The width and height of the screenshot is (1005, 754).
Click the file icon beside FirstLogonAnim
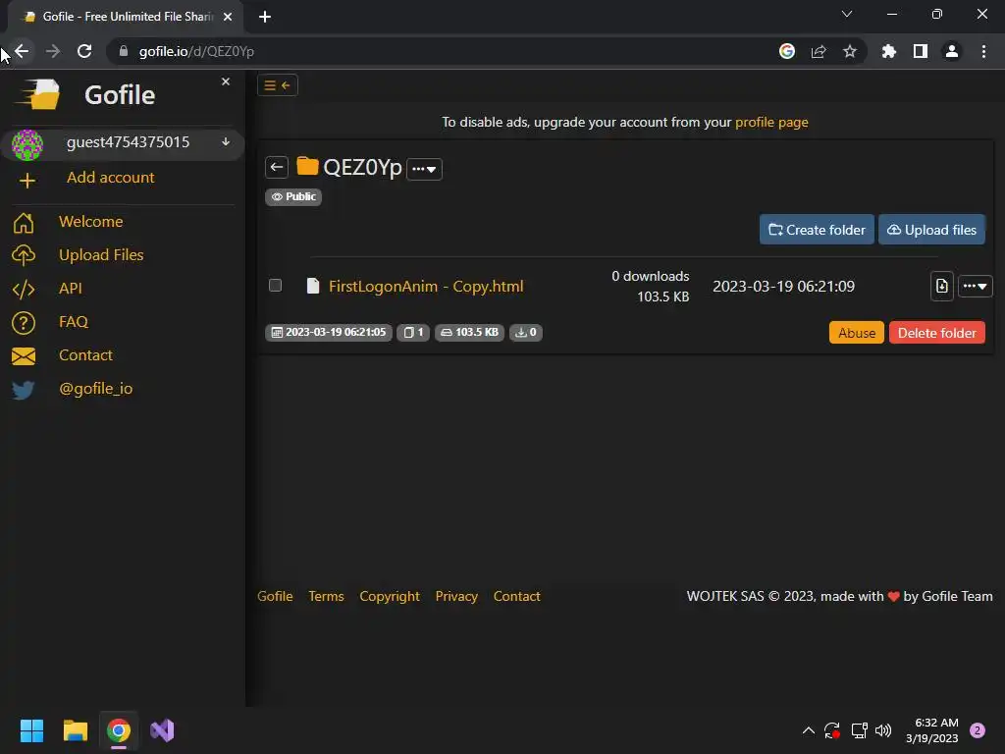[x=313, y=286]
